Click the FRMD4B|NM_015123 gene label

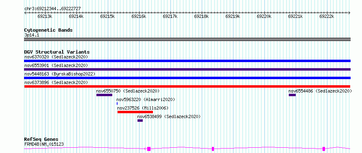(x=44, y=144)
